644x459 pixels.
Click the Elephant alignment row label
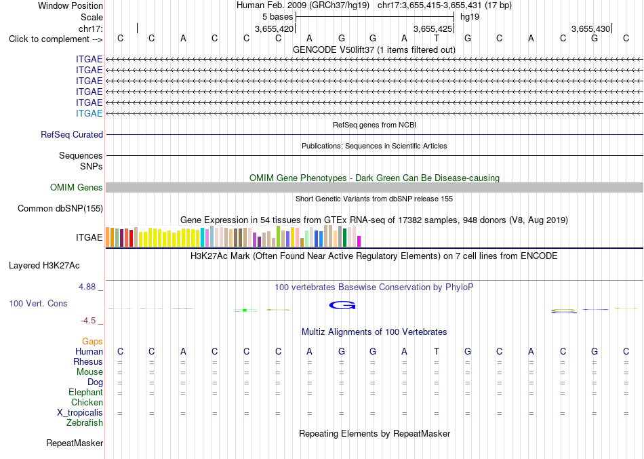tap(85, 392)
